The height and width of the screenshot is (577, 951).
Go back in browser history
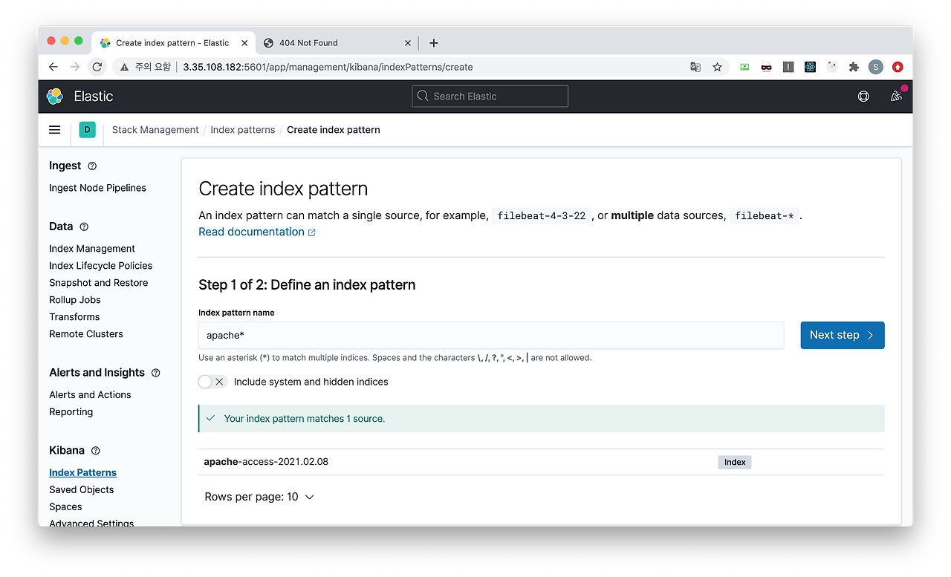tap(53, 67)
